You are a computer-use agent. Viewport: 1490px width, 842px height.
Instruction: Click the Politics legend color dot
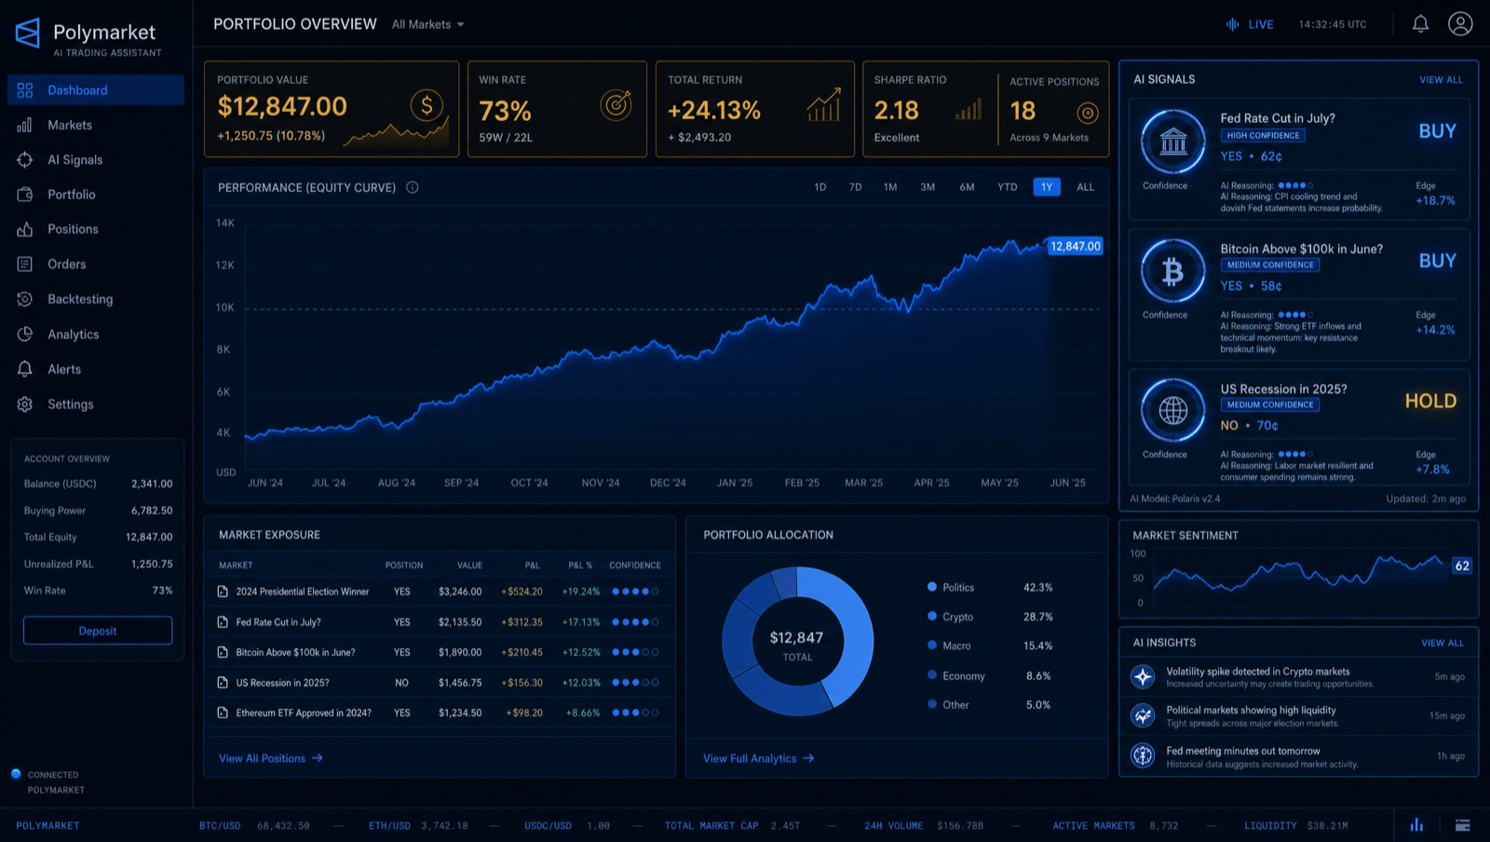932,587
